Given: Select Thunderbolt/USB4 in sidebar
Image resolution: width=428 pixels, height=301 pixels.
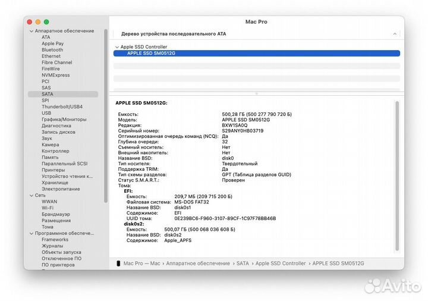Looking at the screenshot, I should [x=62, y=106].
